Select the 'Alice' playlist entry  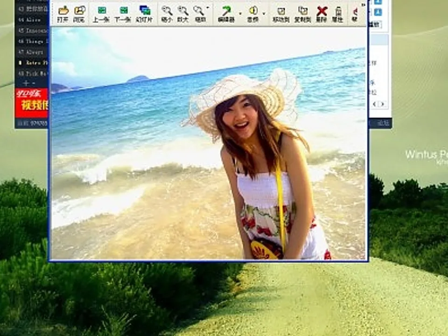tap(33, 20)
